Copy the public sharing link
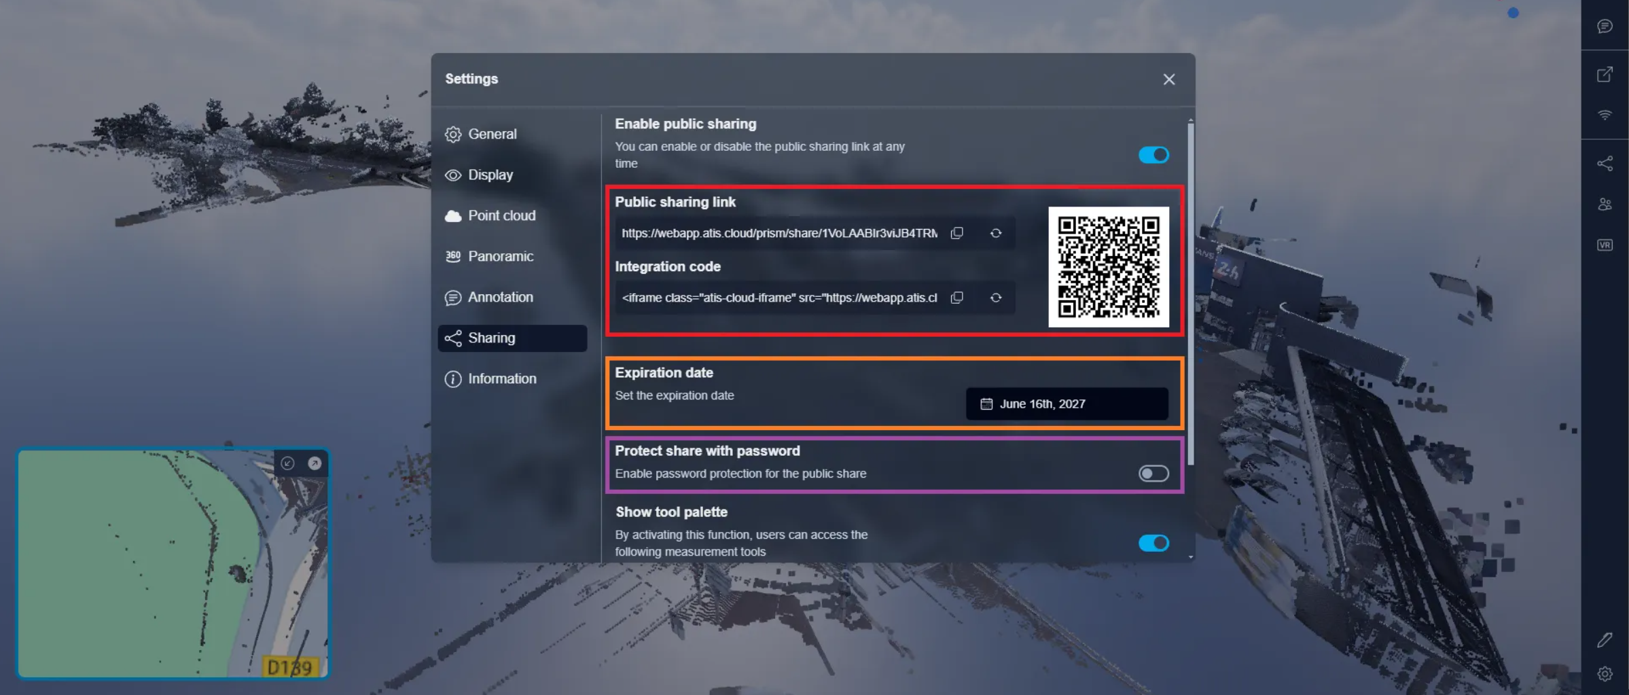 (956, 233)
